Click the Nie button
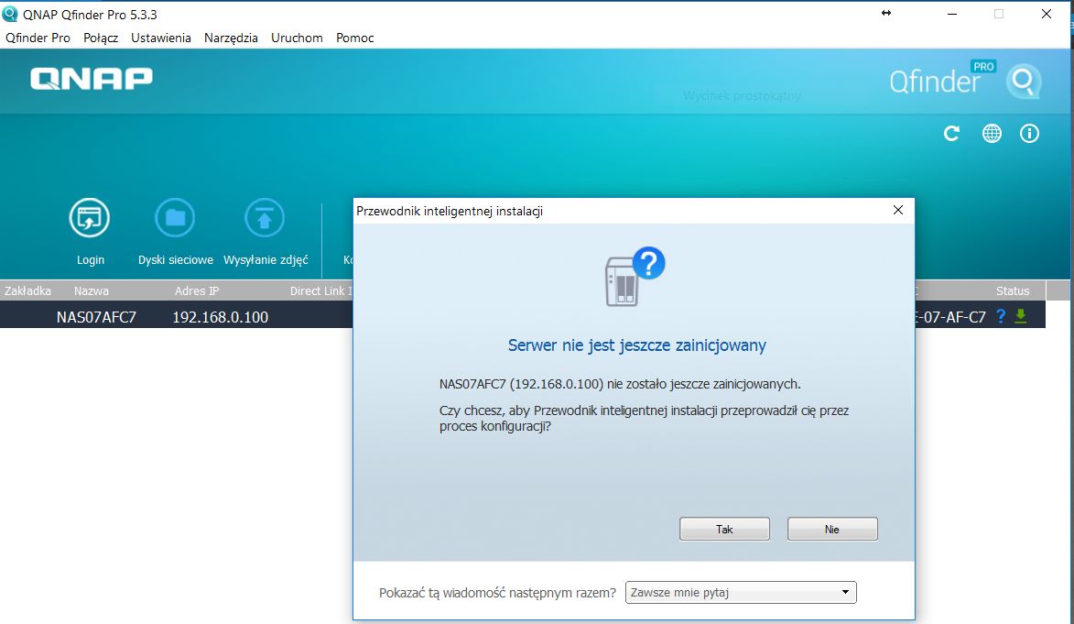 point(832,529)
